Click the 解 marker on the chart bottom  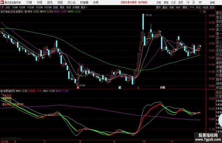tap(120, 88)
